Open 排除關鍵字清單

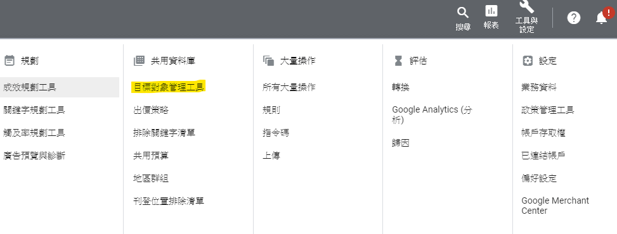click(164, 133)
